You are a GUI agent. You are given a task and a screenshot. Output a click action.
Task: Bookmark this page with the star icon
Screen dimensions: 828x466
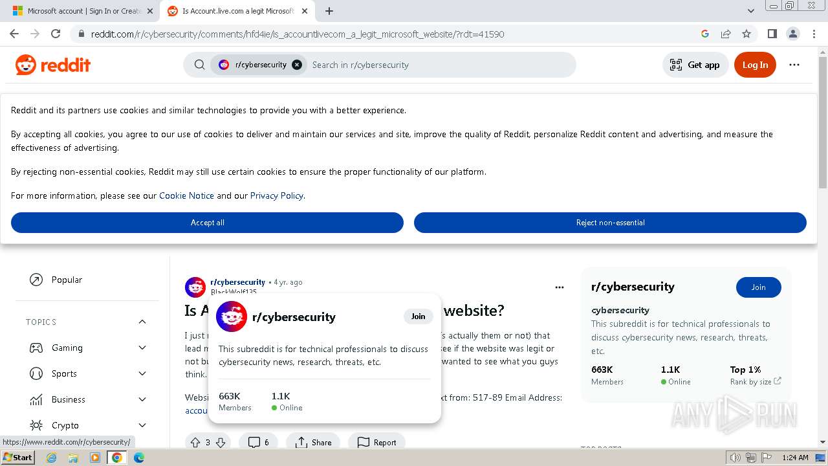[x=746, y=34]
